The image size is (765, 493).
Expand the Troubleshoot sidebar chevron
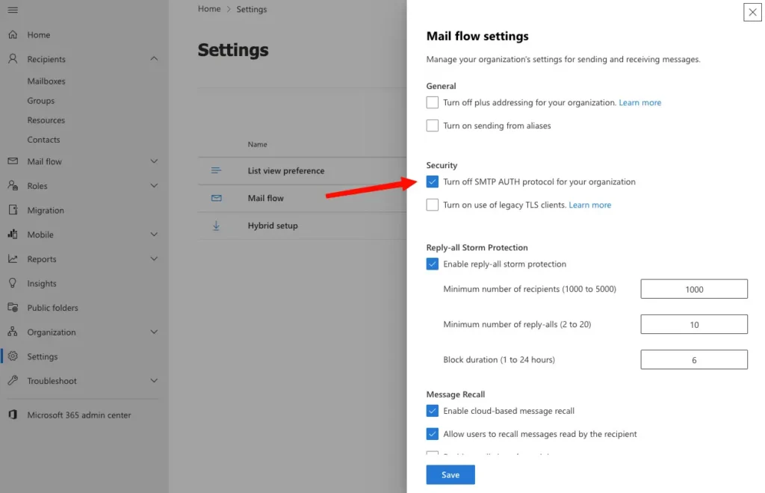click(154, 380)
